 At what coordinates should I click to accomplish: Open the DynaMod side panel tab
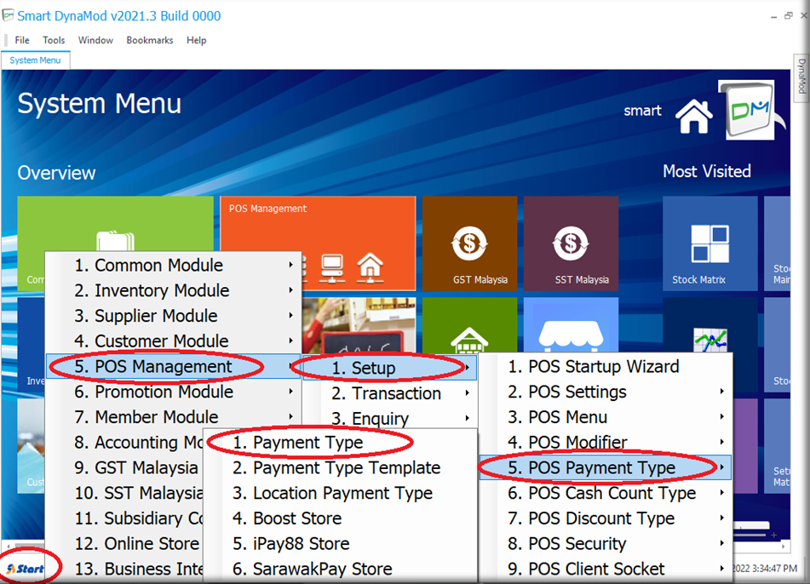pos(801,77)
